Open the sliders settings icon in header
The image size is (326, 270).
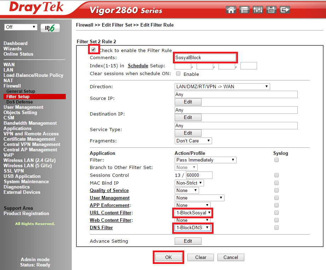pyautogui.click(x=258, y=10)
